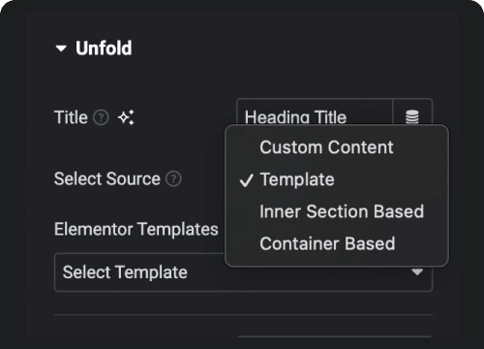Screen dimensions: 484x349
Task: Click the Title field label
Action: tap(71, 117)
